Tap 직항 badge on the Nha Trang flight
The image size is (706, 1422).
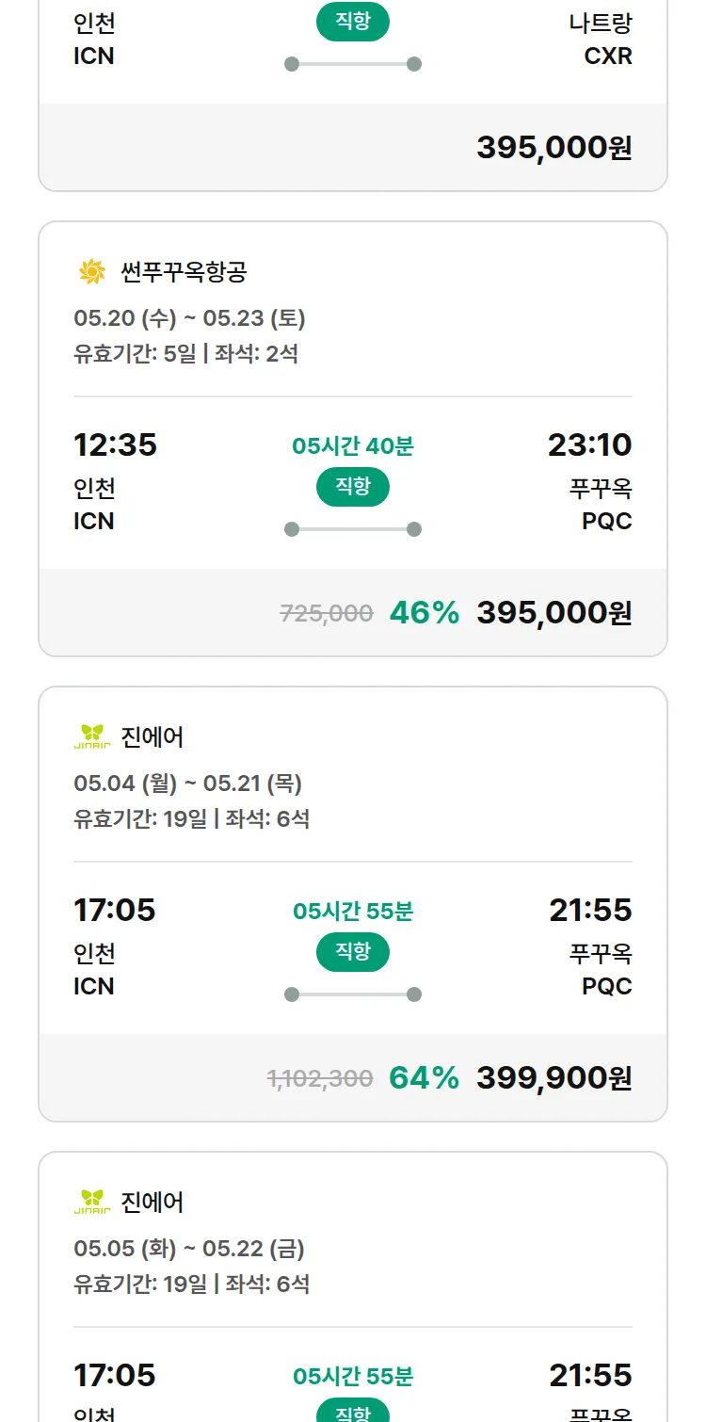tap(353, 23)
